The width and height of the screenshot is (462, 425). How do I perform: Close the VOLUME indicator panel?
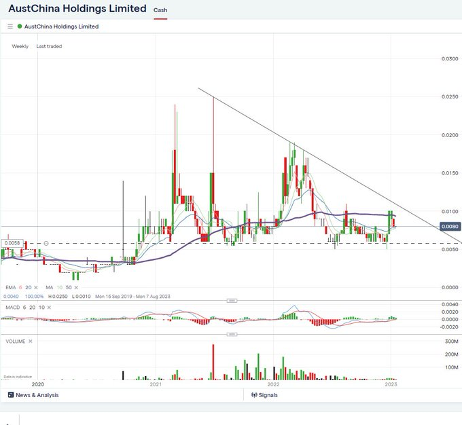pyautogui.click(x=31, y=341)
